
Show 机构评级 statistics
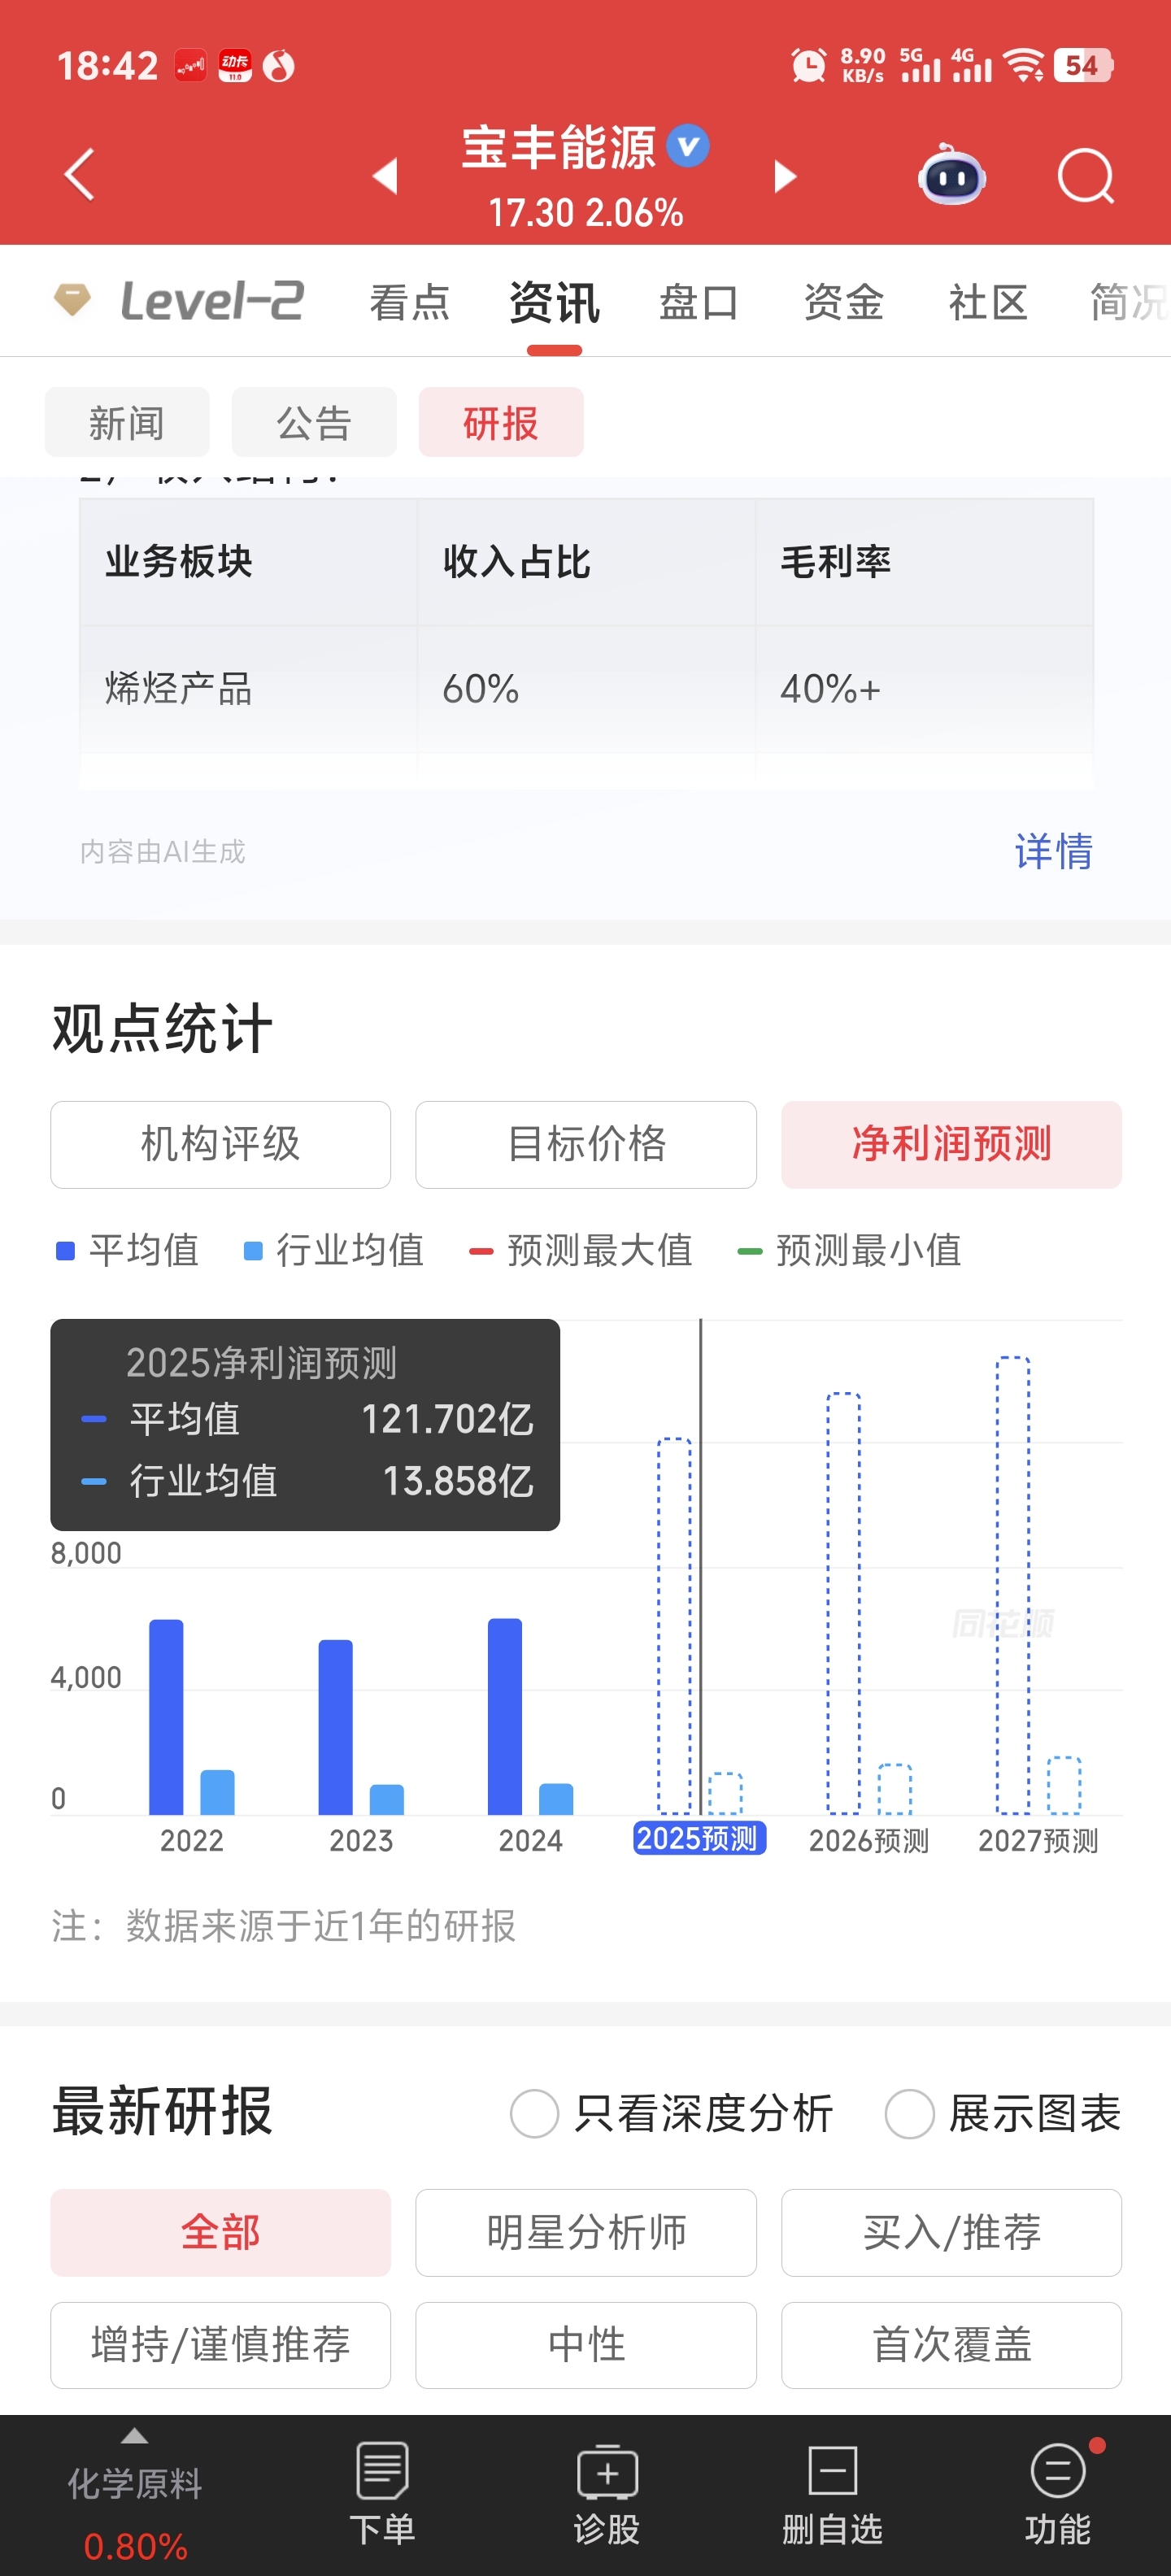point(220,1144)
